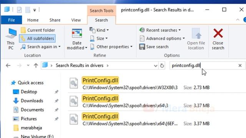Click the path C:\Windows\System32\spool\drivers\x64\3
Image resolution: width=246 pixels, height=138 pixels.
coord(125,106)
